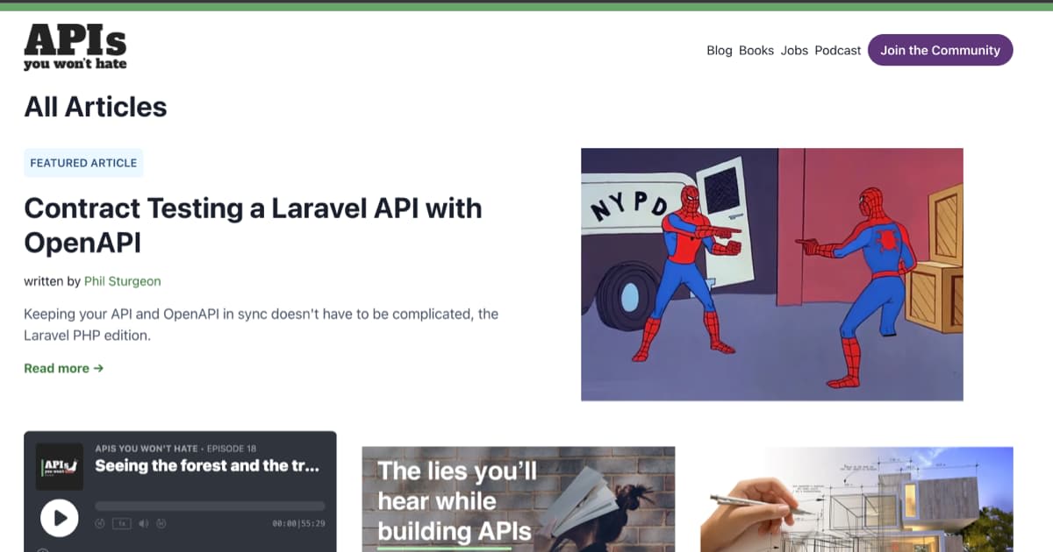
Task: Change playback speed 1x button
Action: (122, 523)
